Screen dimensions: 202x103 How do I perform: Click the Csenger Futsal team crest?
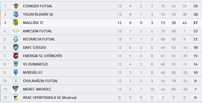[x=16, y=6]
